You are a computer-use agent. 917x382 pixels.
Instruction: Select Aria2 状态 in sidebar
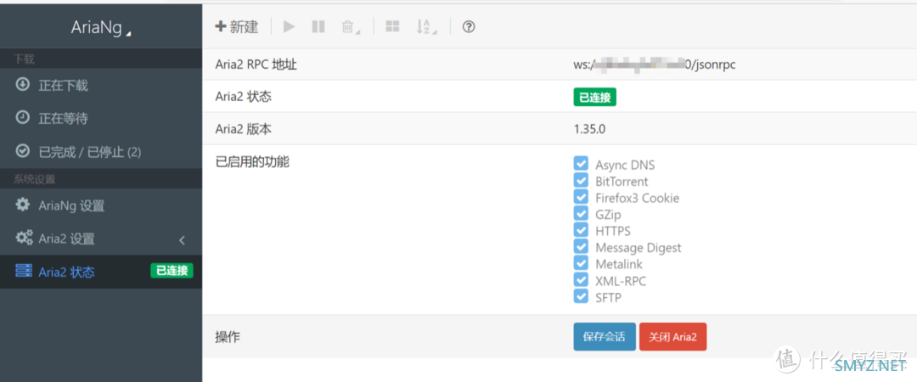point(66,272)
